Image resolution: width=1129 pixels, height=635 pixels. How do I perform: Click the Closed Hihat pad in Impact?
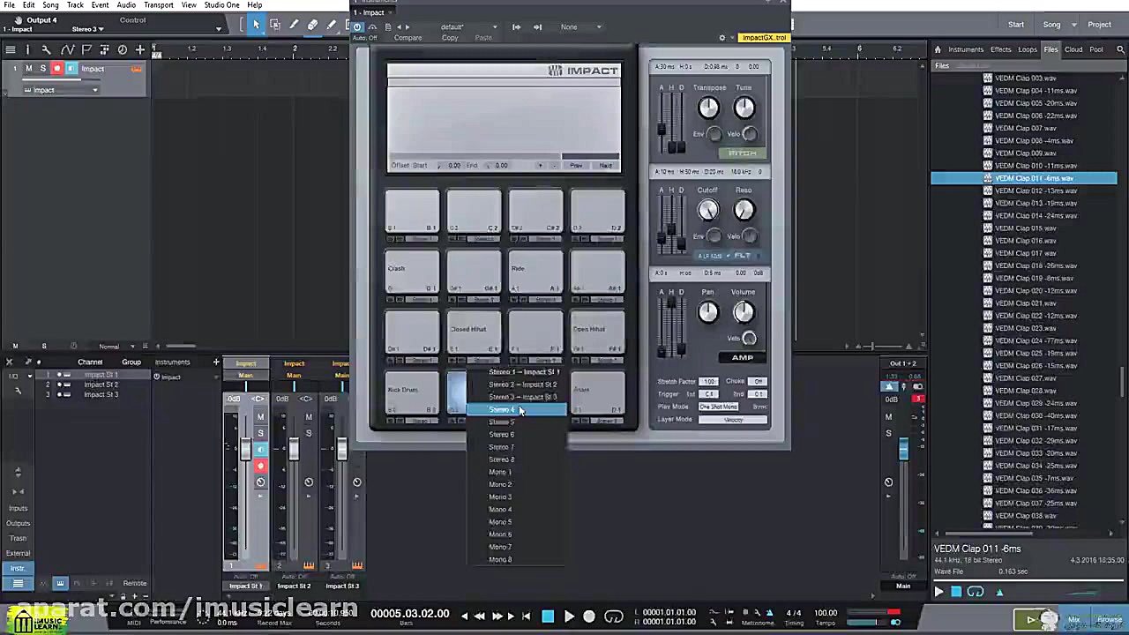[475, 332]
